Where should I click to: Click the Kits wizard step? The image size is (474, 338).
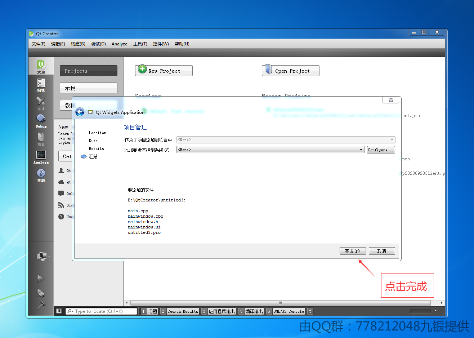pyautogui.click(x=93, y=141)
